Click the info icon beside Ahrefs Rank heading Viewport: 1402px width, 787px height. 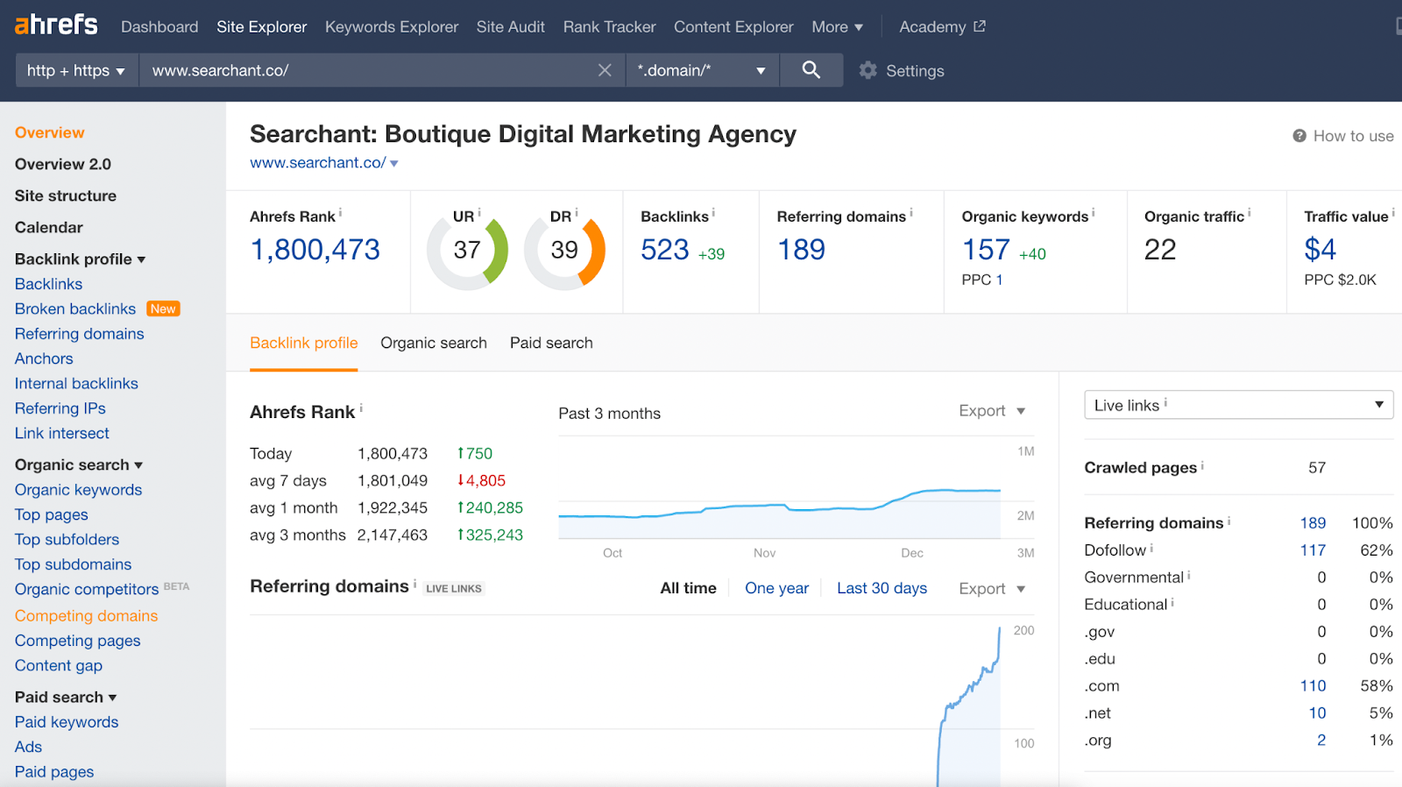pos(361,408)
